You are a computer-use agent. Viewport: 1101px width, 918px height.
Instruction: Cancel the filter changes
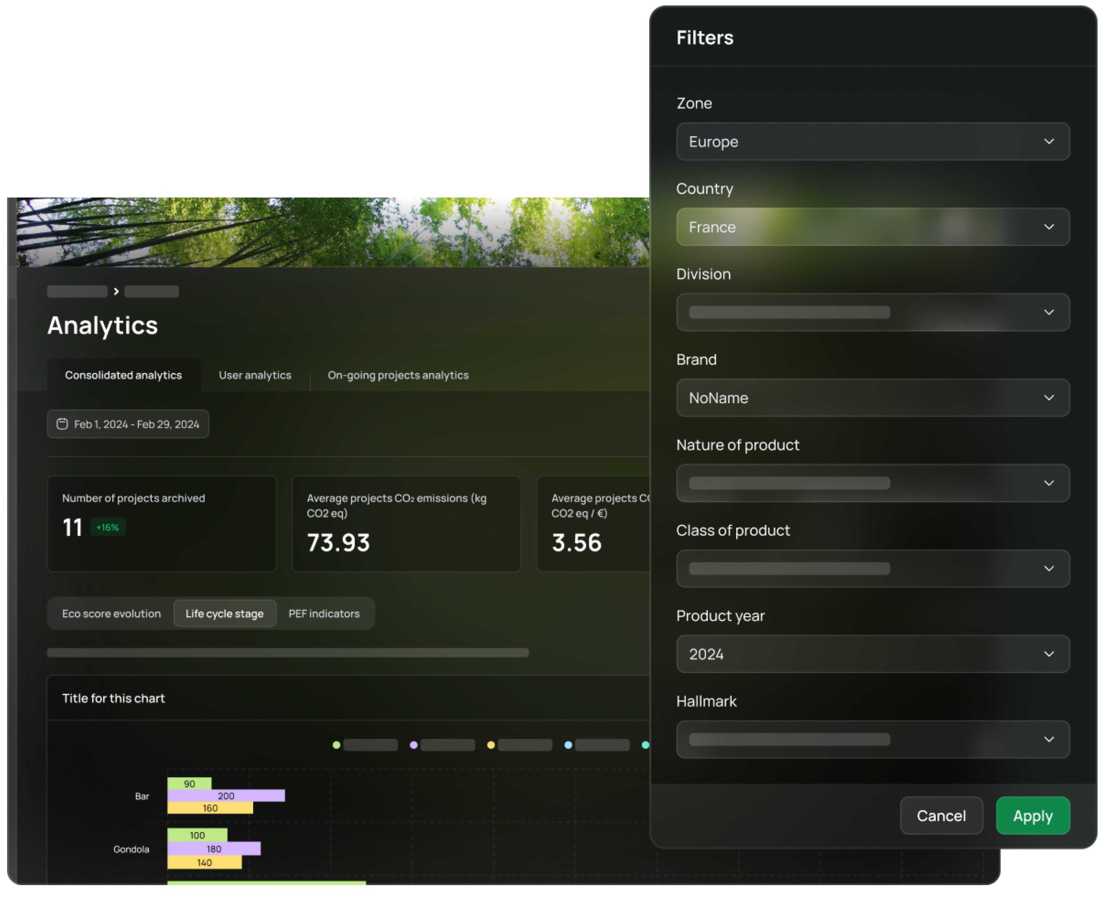tap(941, 815)
